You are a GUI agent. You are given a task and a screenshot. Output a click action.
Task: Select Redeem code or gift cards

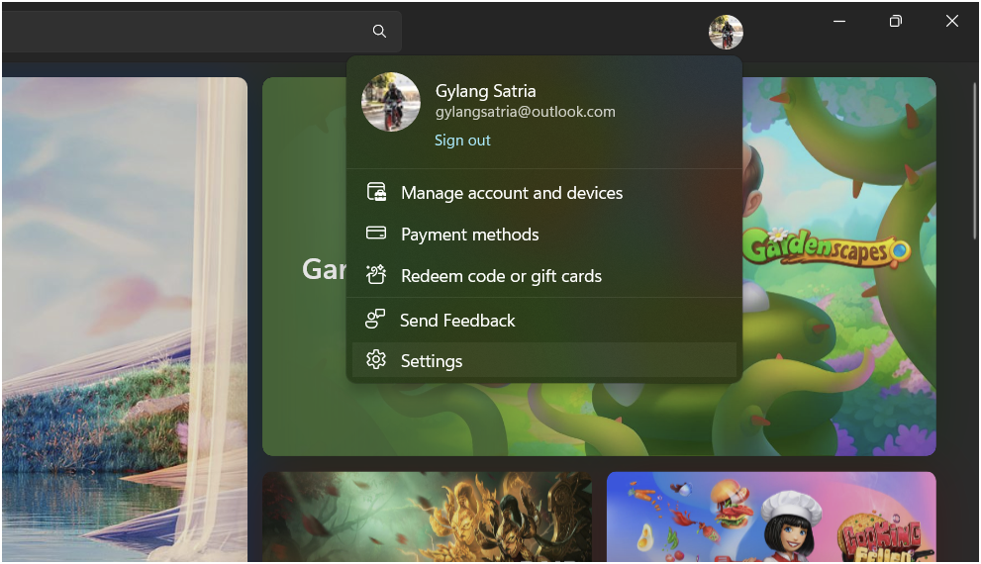pyautogui.click(x=544, y=276)
